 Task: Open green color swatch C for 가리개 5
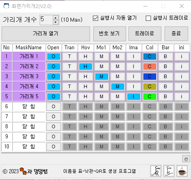click(149, 97)
